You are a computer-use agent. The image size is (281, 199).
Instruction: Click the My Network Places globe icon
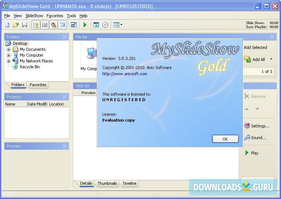point(15,61)
